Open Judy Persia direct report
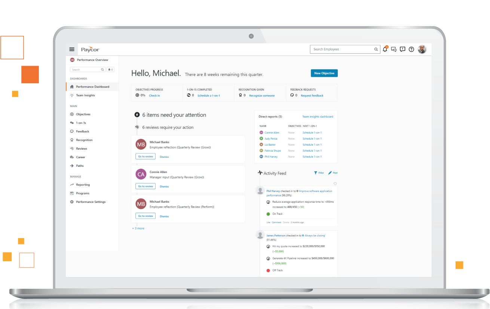490x309 pixels. pos(271,138)
